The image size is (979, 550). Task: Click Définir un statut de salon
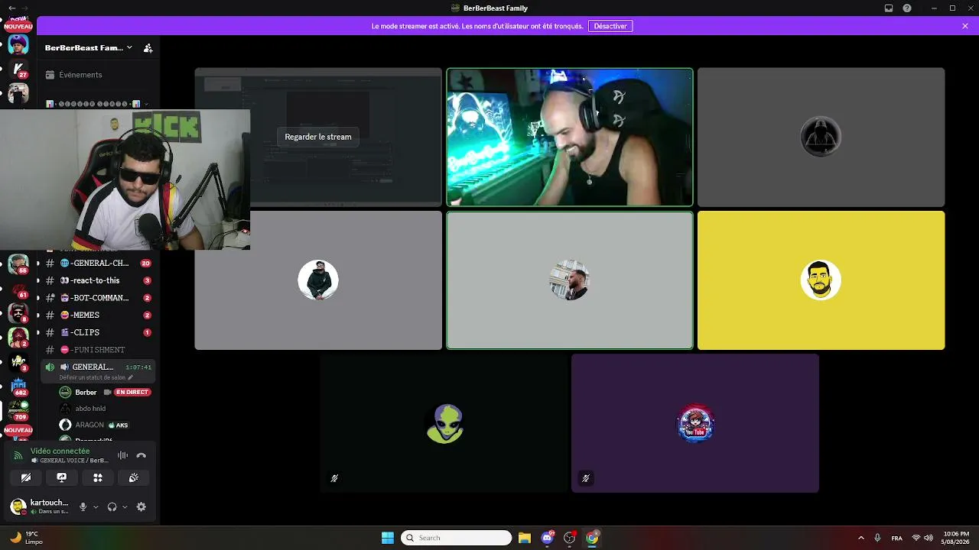(96, 377)
